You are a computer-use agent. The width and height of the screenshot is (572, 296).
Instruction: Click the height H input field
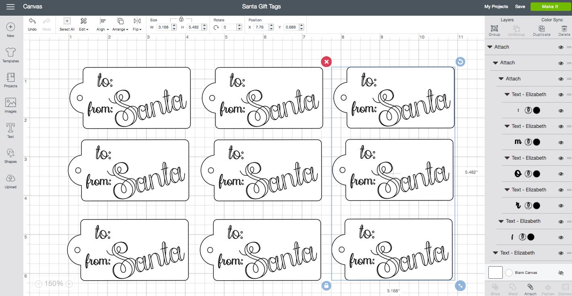pos(194,27)
